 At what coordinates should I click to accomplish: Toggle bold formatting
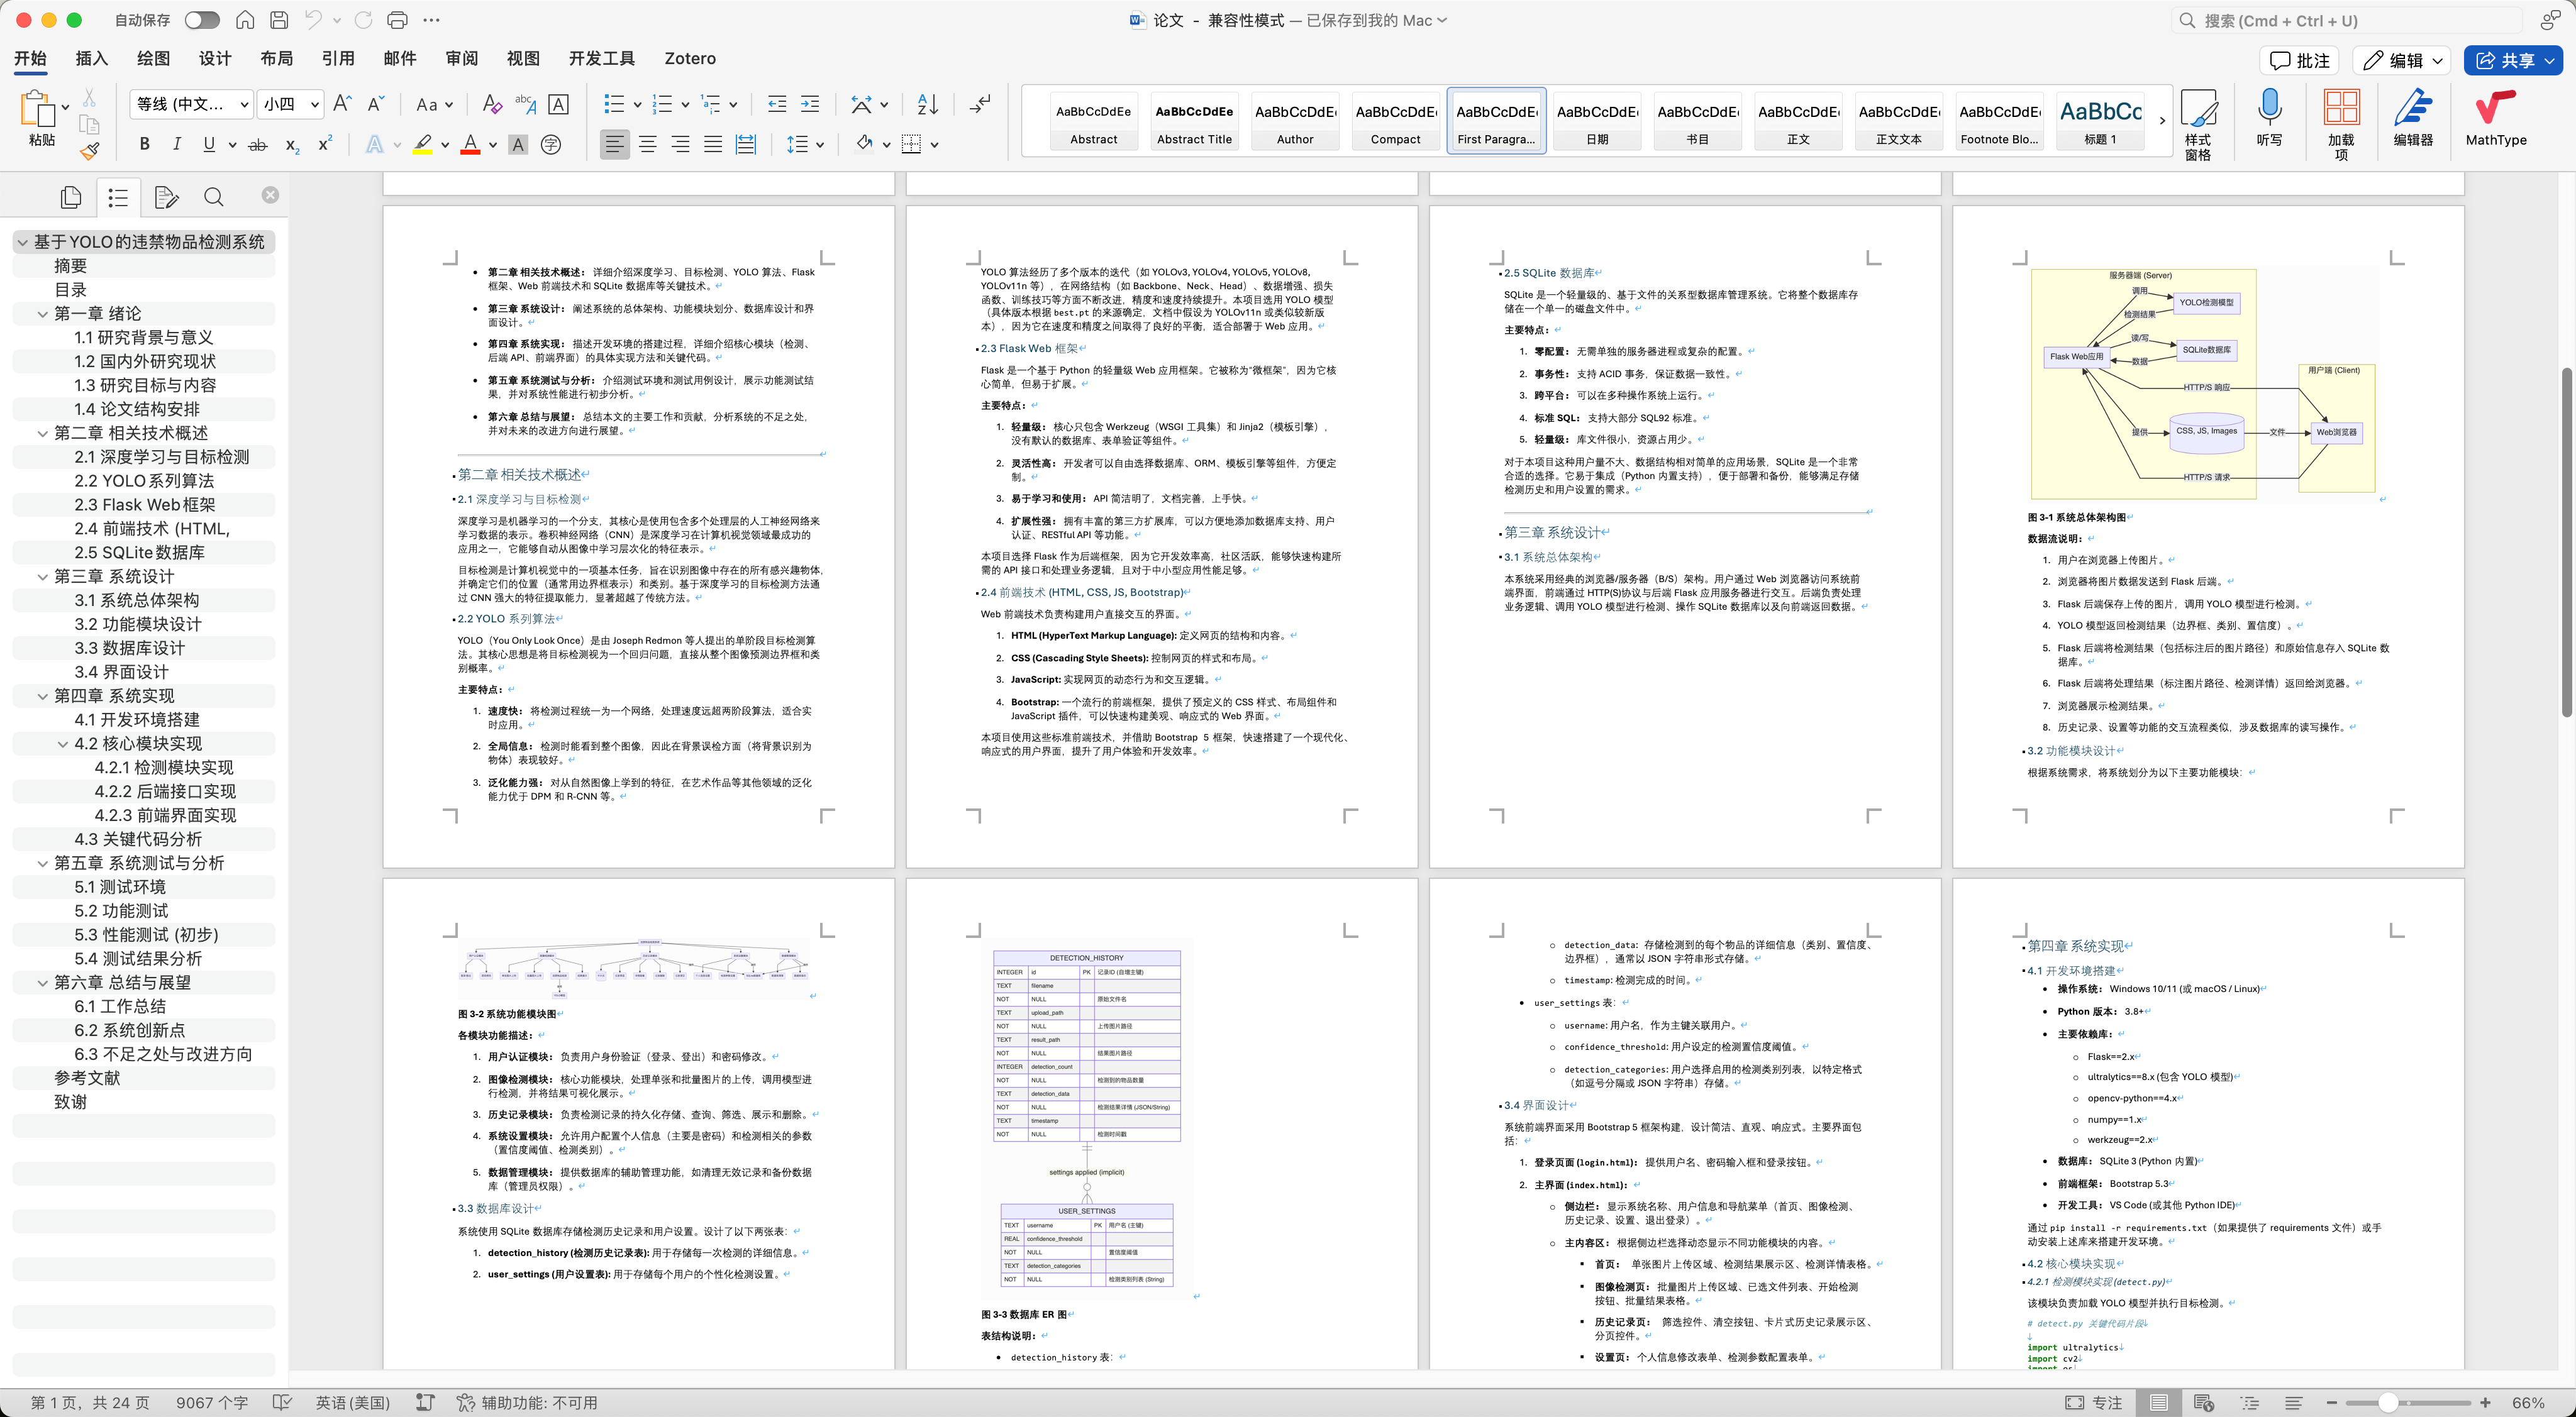tap(145, 145)
